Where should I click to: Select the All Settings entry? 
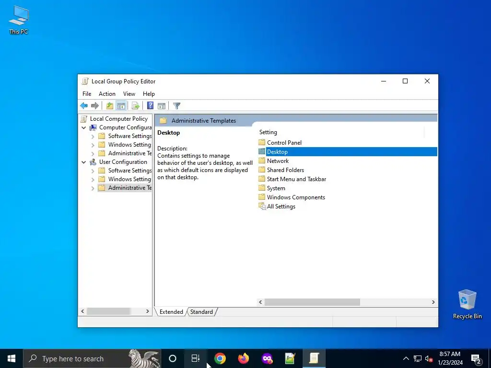tap(281, 206)
